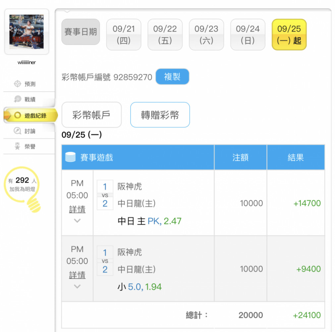Expand the chevron under the PK 2.47 bet's 詳情

[x=77, y=220]
